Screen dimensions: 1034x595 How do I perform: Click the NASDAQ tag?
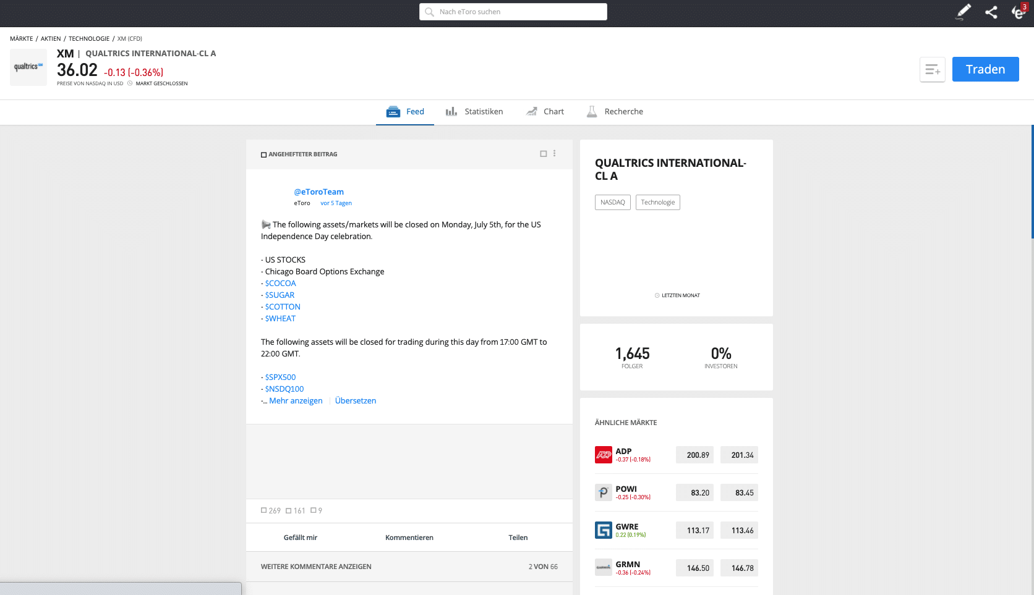point(613,203)
